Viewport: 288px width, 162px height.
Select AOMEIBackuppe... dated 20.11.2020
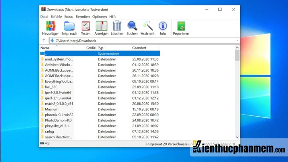coord(59,70)
